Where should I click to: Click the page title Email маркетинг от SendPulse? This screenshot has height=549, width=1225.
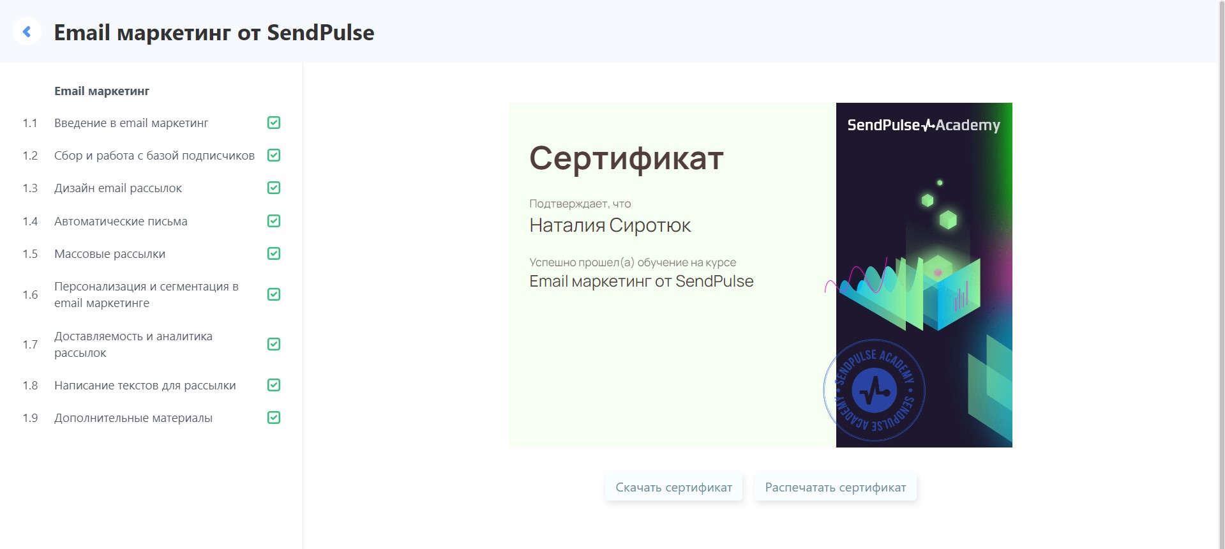pos(214,33)
